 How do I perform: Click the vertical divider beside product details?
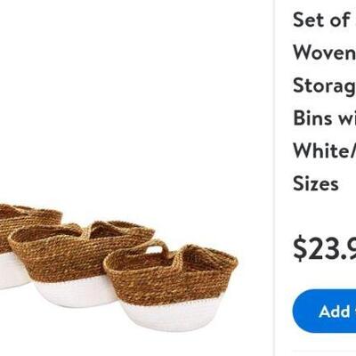coord(274,178)
